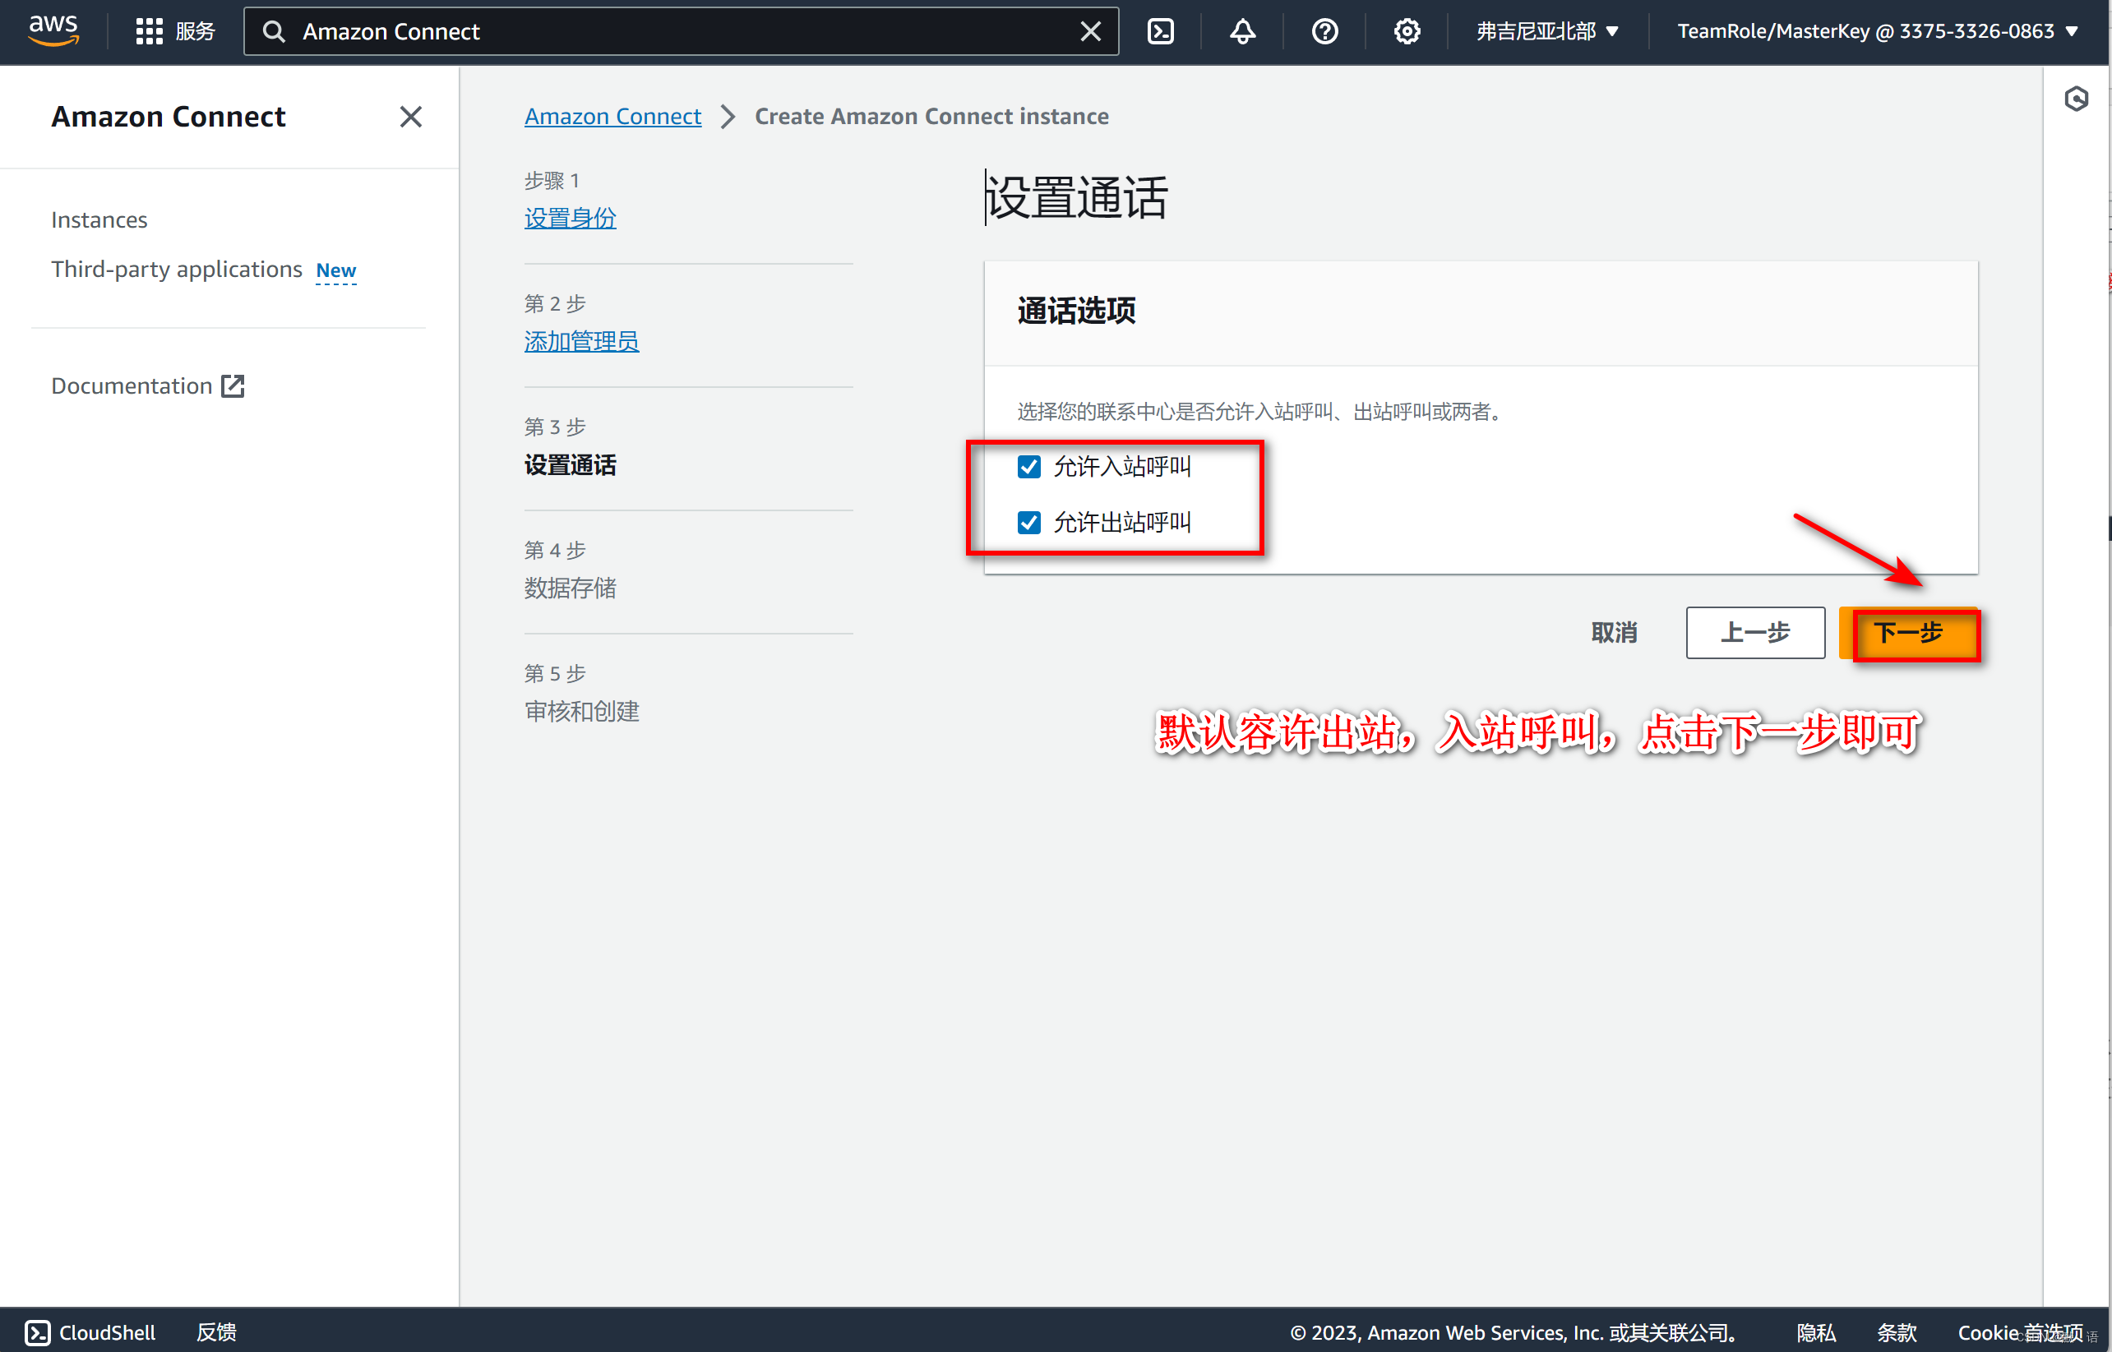Screen dimensions: 2112x1352
Task: Select Instances menu item
Action: 97,219
